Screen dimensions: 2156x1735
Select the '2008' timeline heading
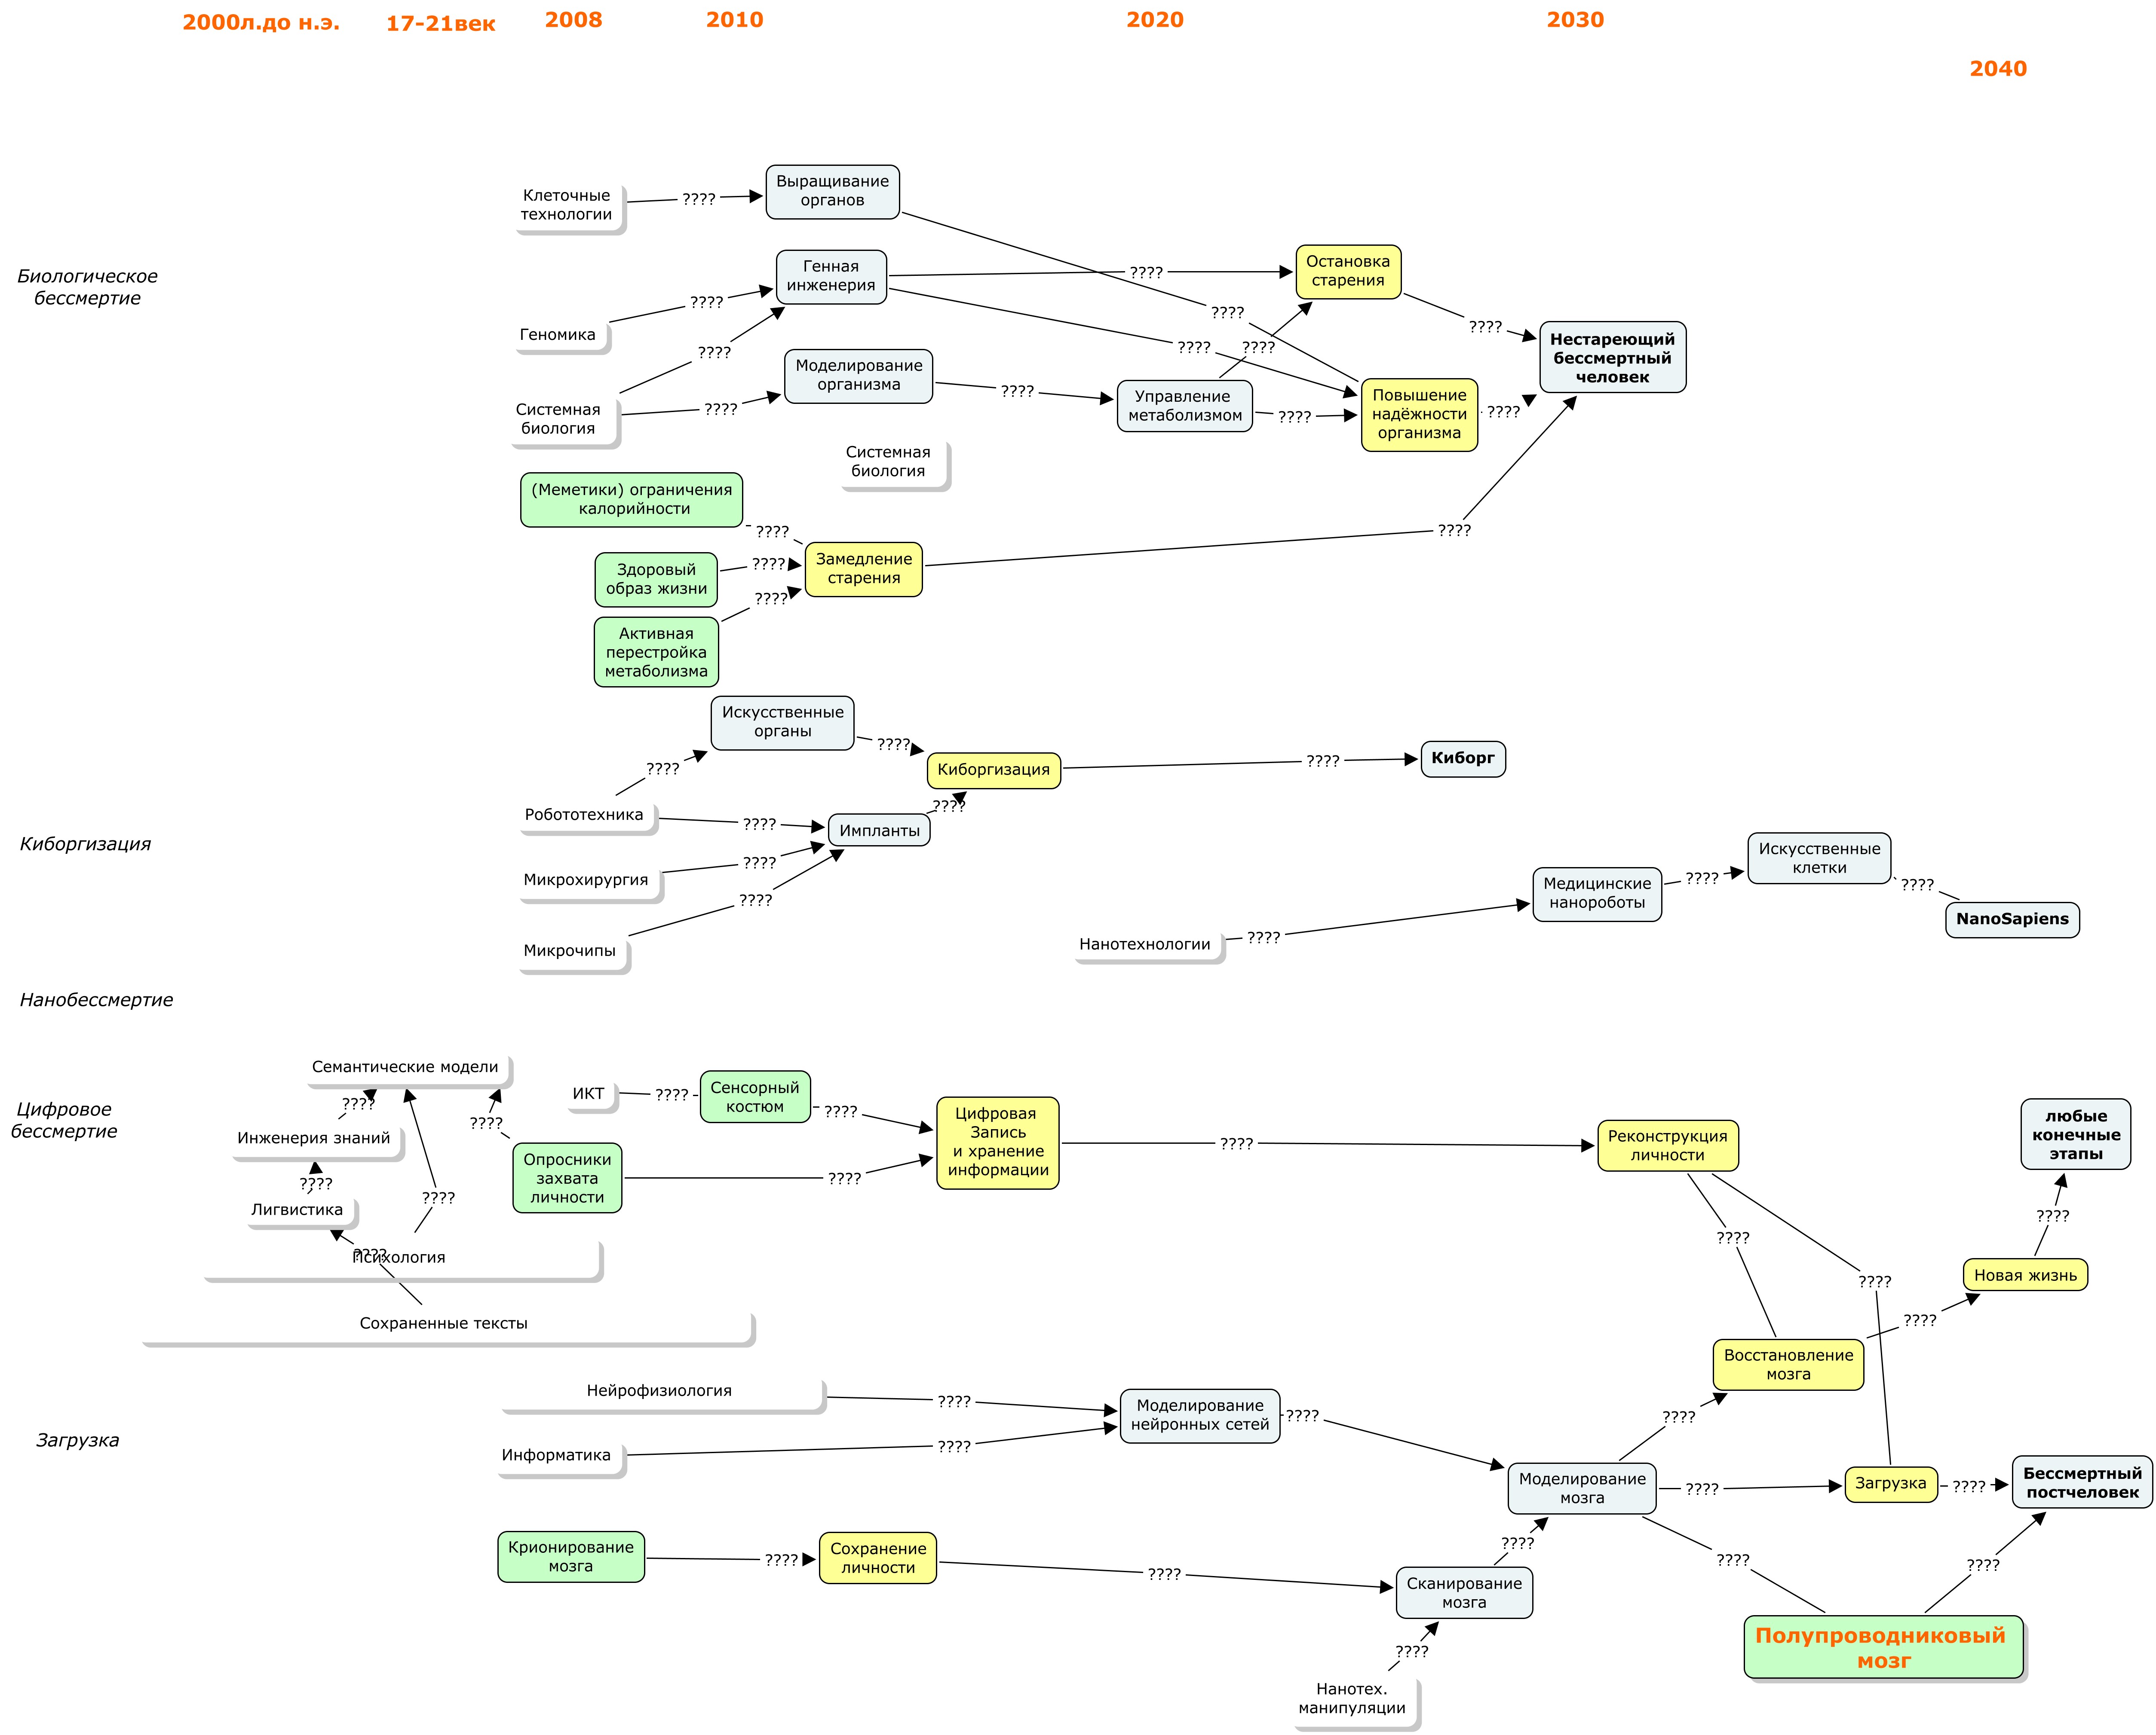pos(573,20)
